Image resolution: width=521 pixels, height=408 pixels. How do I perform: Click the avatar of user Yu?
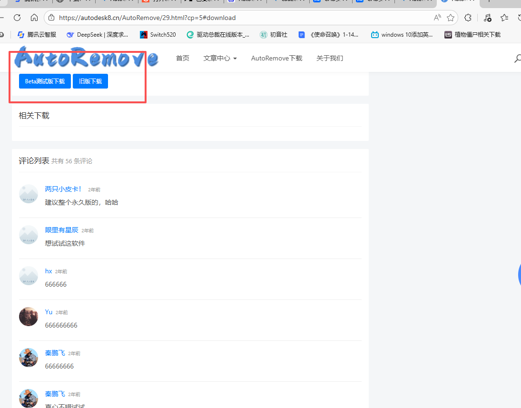click(29, 317)
